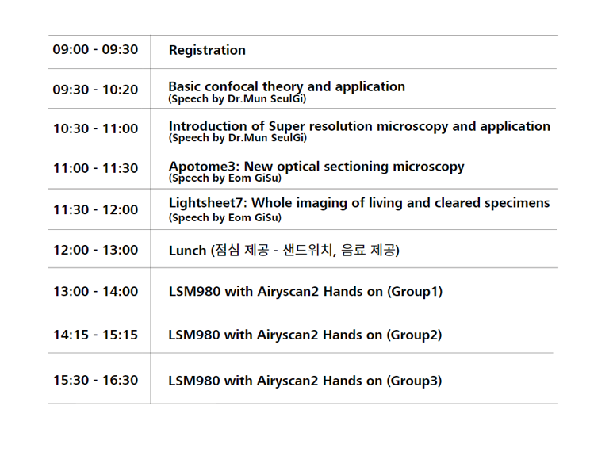Click 'Apotome3: New optical sectioning microscopy' title
The width and height of the screenshot is (613, 460).
pyautogui.click(x=316, y=167)
